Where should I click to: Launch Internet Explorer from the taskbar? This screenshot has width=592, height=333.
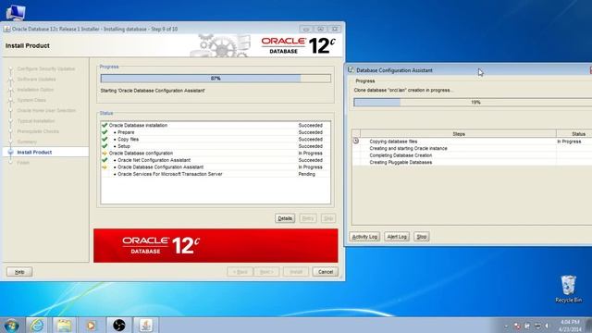point(37,325)
